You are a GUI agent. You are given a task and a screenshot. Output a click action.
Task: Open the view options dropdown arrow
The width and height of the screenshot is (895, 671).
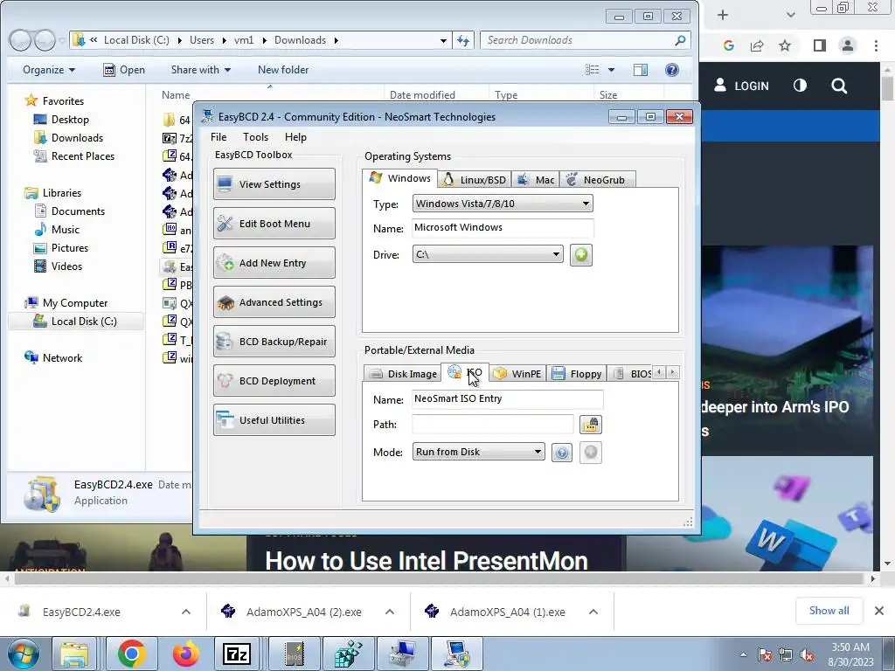pyautogui.click(x=611, y=70)
